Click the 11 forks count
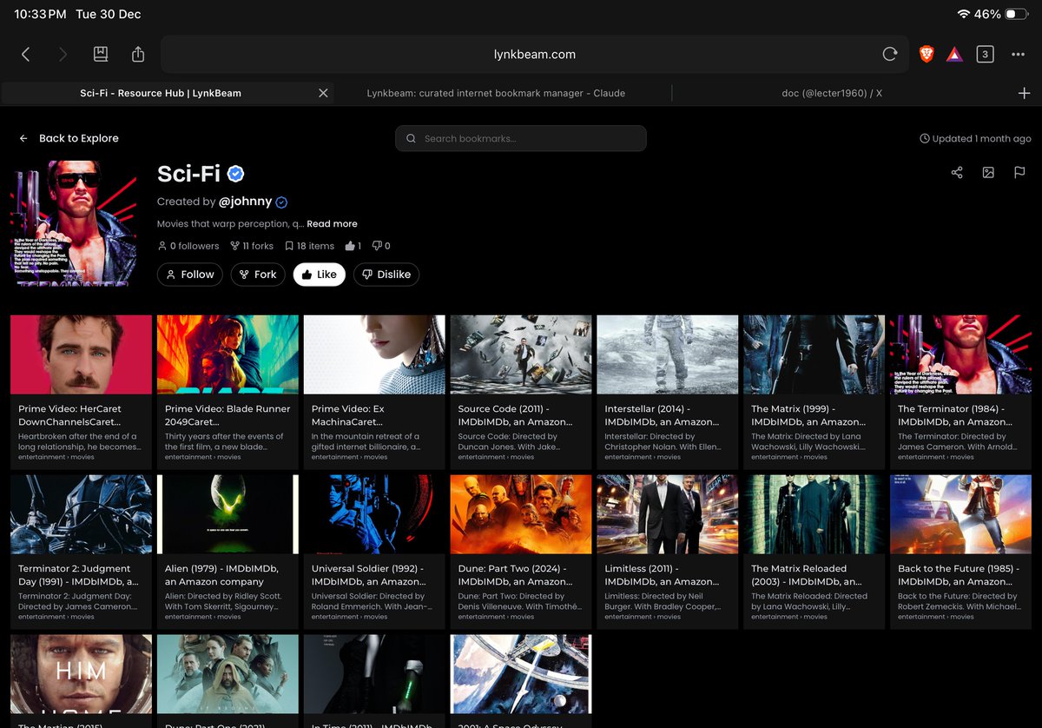Image resolution: width=1042 pixels, height=728 pixels. click(x=252, y=246)
